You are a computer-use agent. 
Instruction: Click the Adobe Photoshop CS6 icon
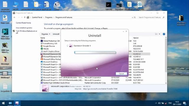coord(42,41)
